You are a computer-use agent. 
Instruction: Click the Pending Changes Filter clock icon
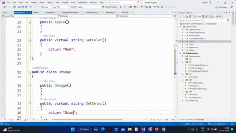click(x=195, y=17)
